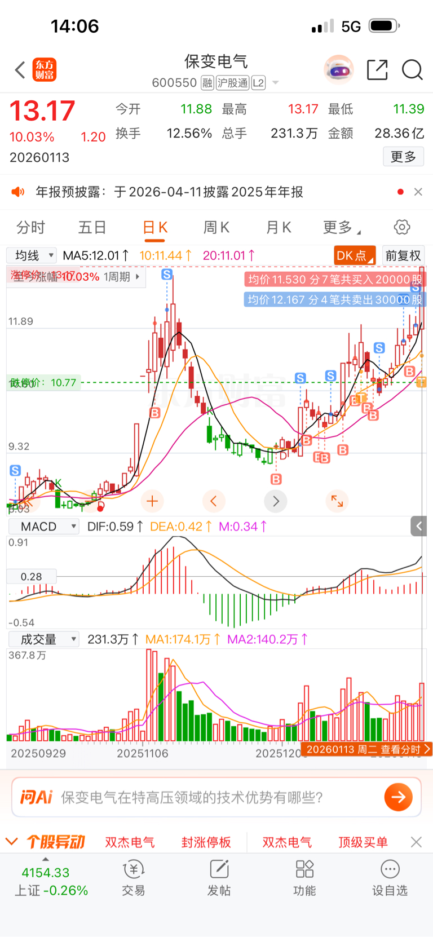The height and width of the screenshot is (937, 433).
Task: Open the share/export icon
Action: coord(377,70)
